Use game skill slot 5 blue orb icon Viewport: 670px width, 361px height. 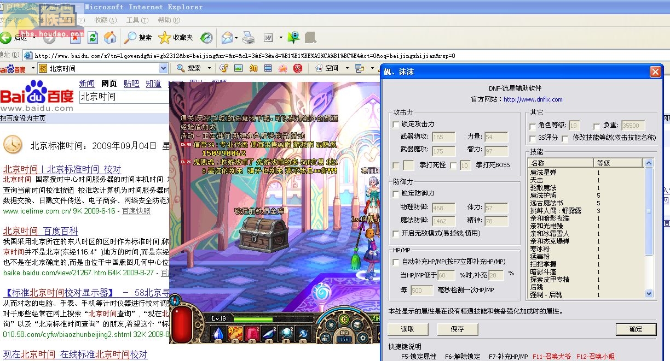pyautogui.click(x=286, y=333)
